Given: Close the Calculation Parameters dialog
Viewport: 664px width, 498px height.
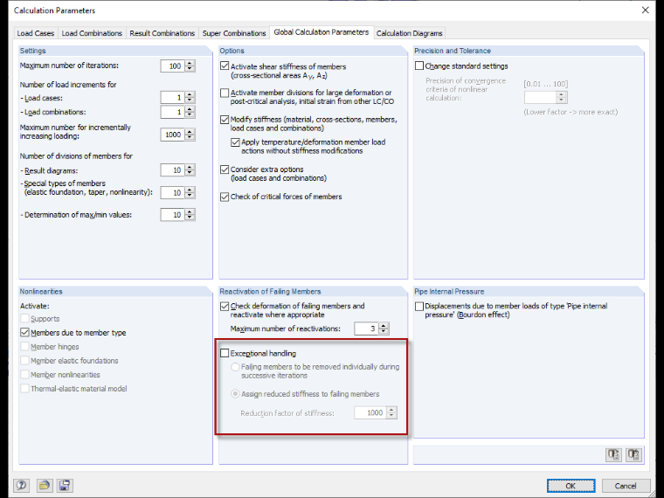Looking at the screenshot, I should [646, 10].
